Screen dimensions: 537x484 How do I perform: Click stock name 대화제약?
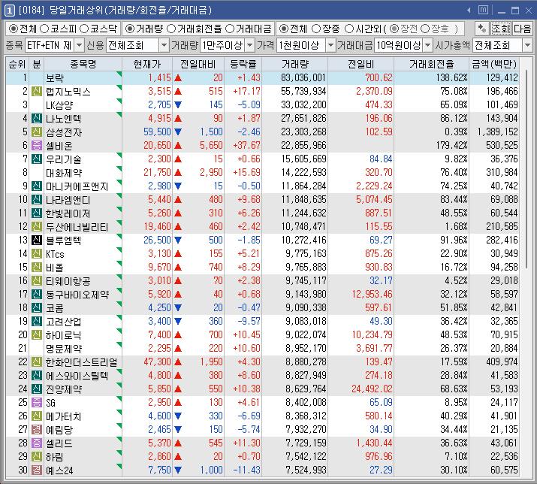(x=64, y=173)
